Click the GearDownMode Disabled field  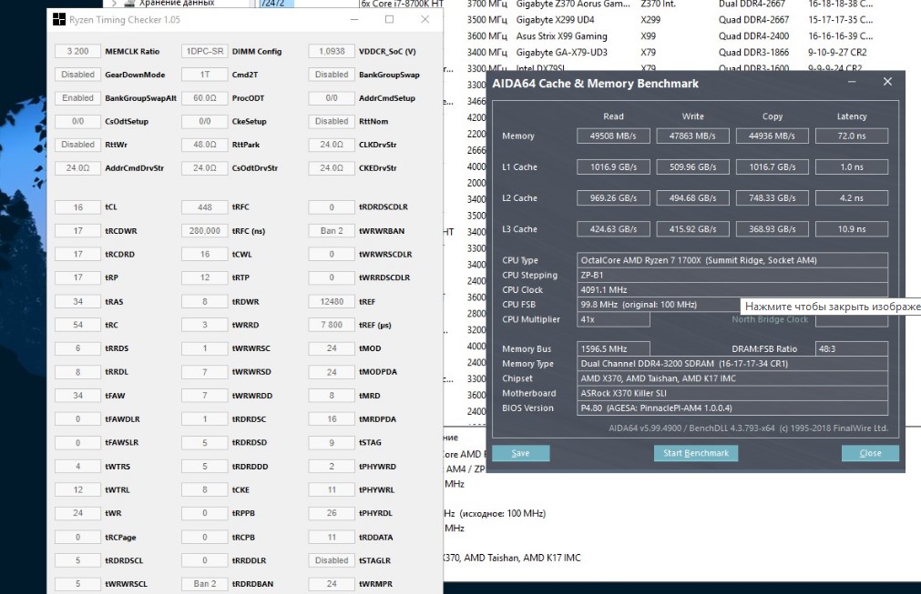[x=77, y=75]
